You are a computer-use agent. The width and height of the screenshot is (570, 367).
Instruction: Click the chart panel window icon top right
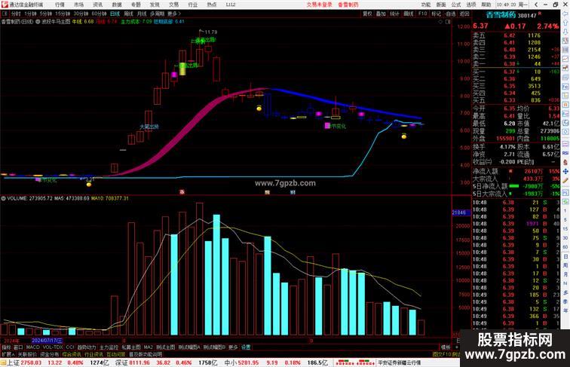(448, 22)
